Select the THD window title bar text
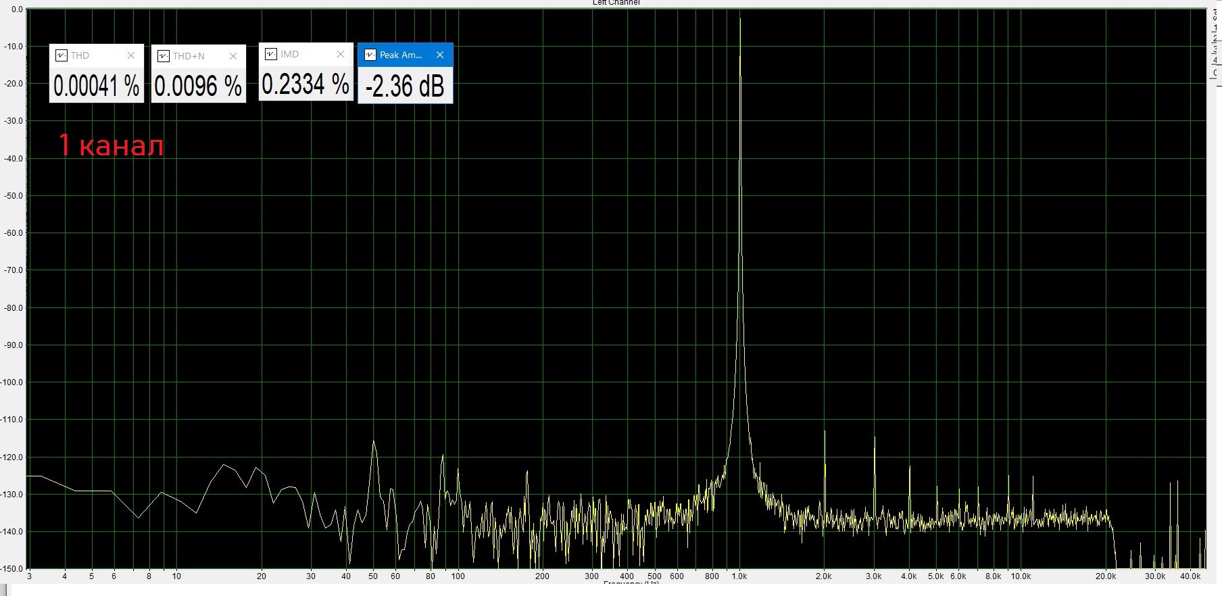 tap(80, 55)
